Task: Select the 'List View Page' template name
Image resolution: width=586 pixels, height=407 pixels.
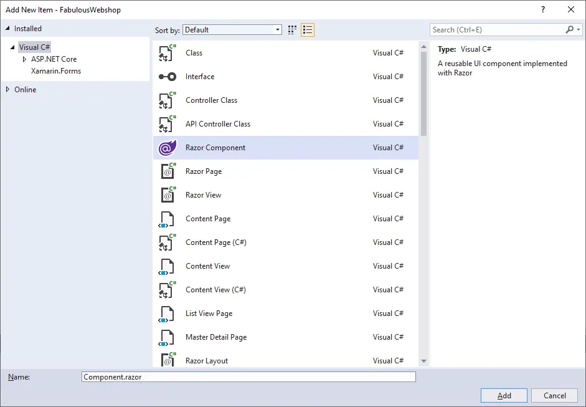Action: coord(209,314)
